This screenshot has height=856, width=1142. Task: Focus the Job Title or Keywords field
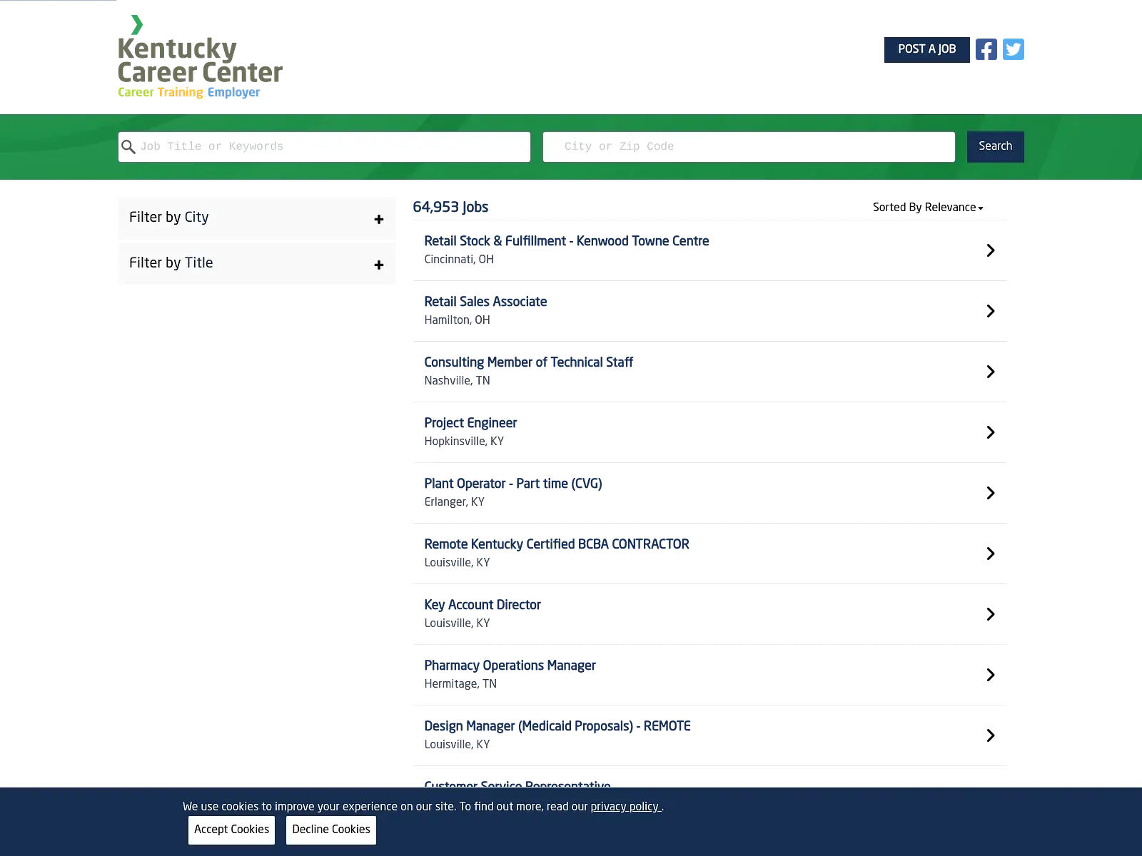[324, 147]
